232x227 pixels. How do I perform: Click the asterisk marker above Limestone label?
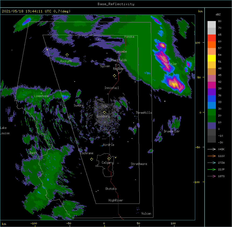[41, 93]
